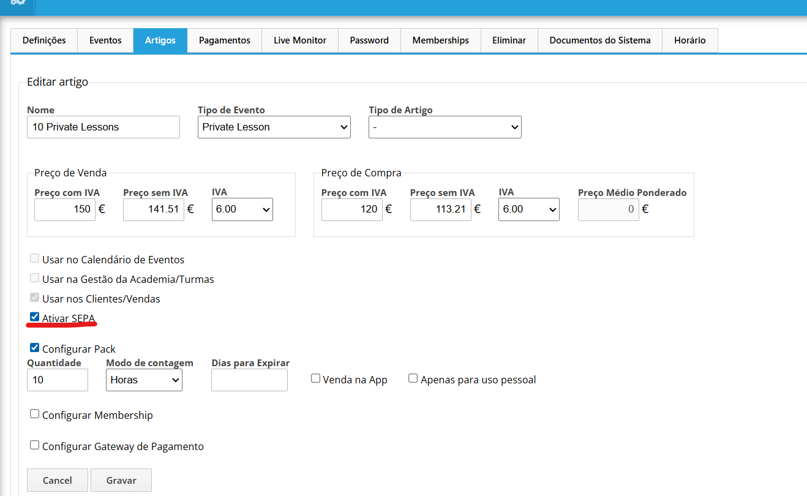
Task: Switch to the Pagamentos tab
Action: point(224,40)
